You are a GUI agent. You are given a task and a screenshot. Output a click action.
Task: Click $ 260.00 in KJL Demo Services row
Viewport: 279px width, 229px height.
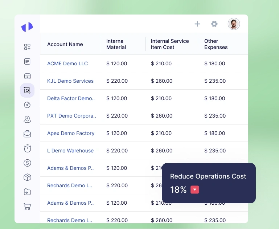[161, 81]
